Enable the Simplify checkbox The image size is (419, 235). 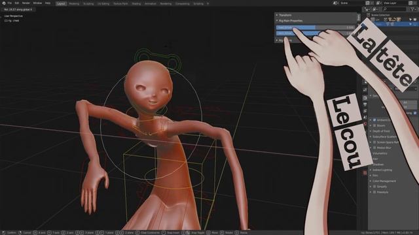[374, 187]
